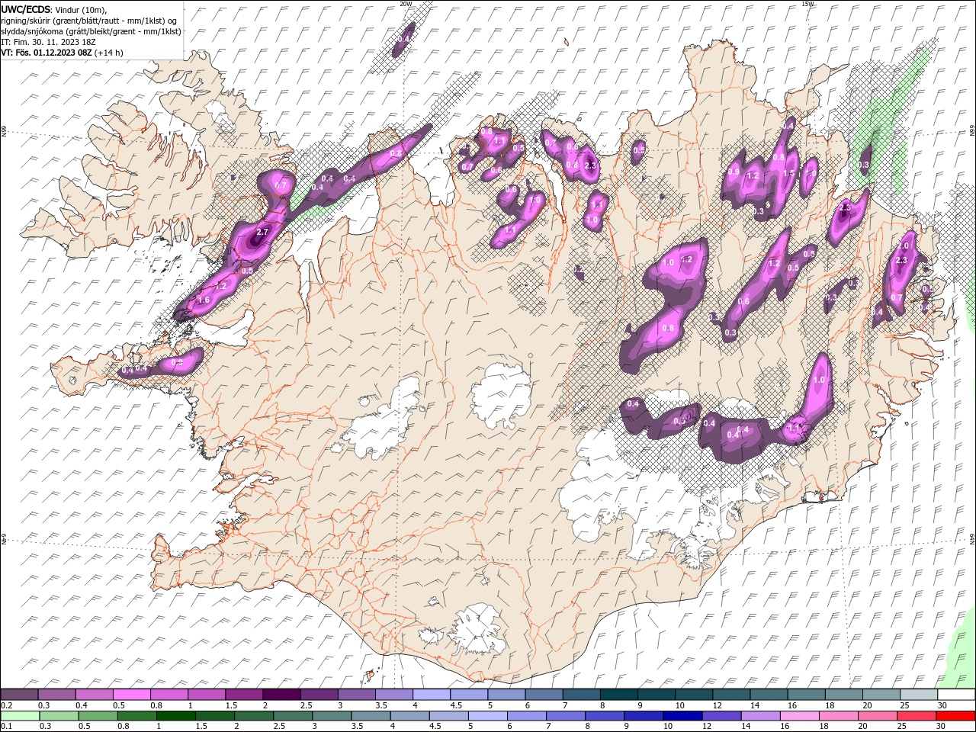Click the light pink 16–18 swatch in bottom legend row
This screenshot has width=976, height=732.
800,716
